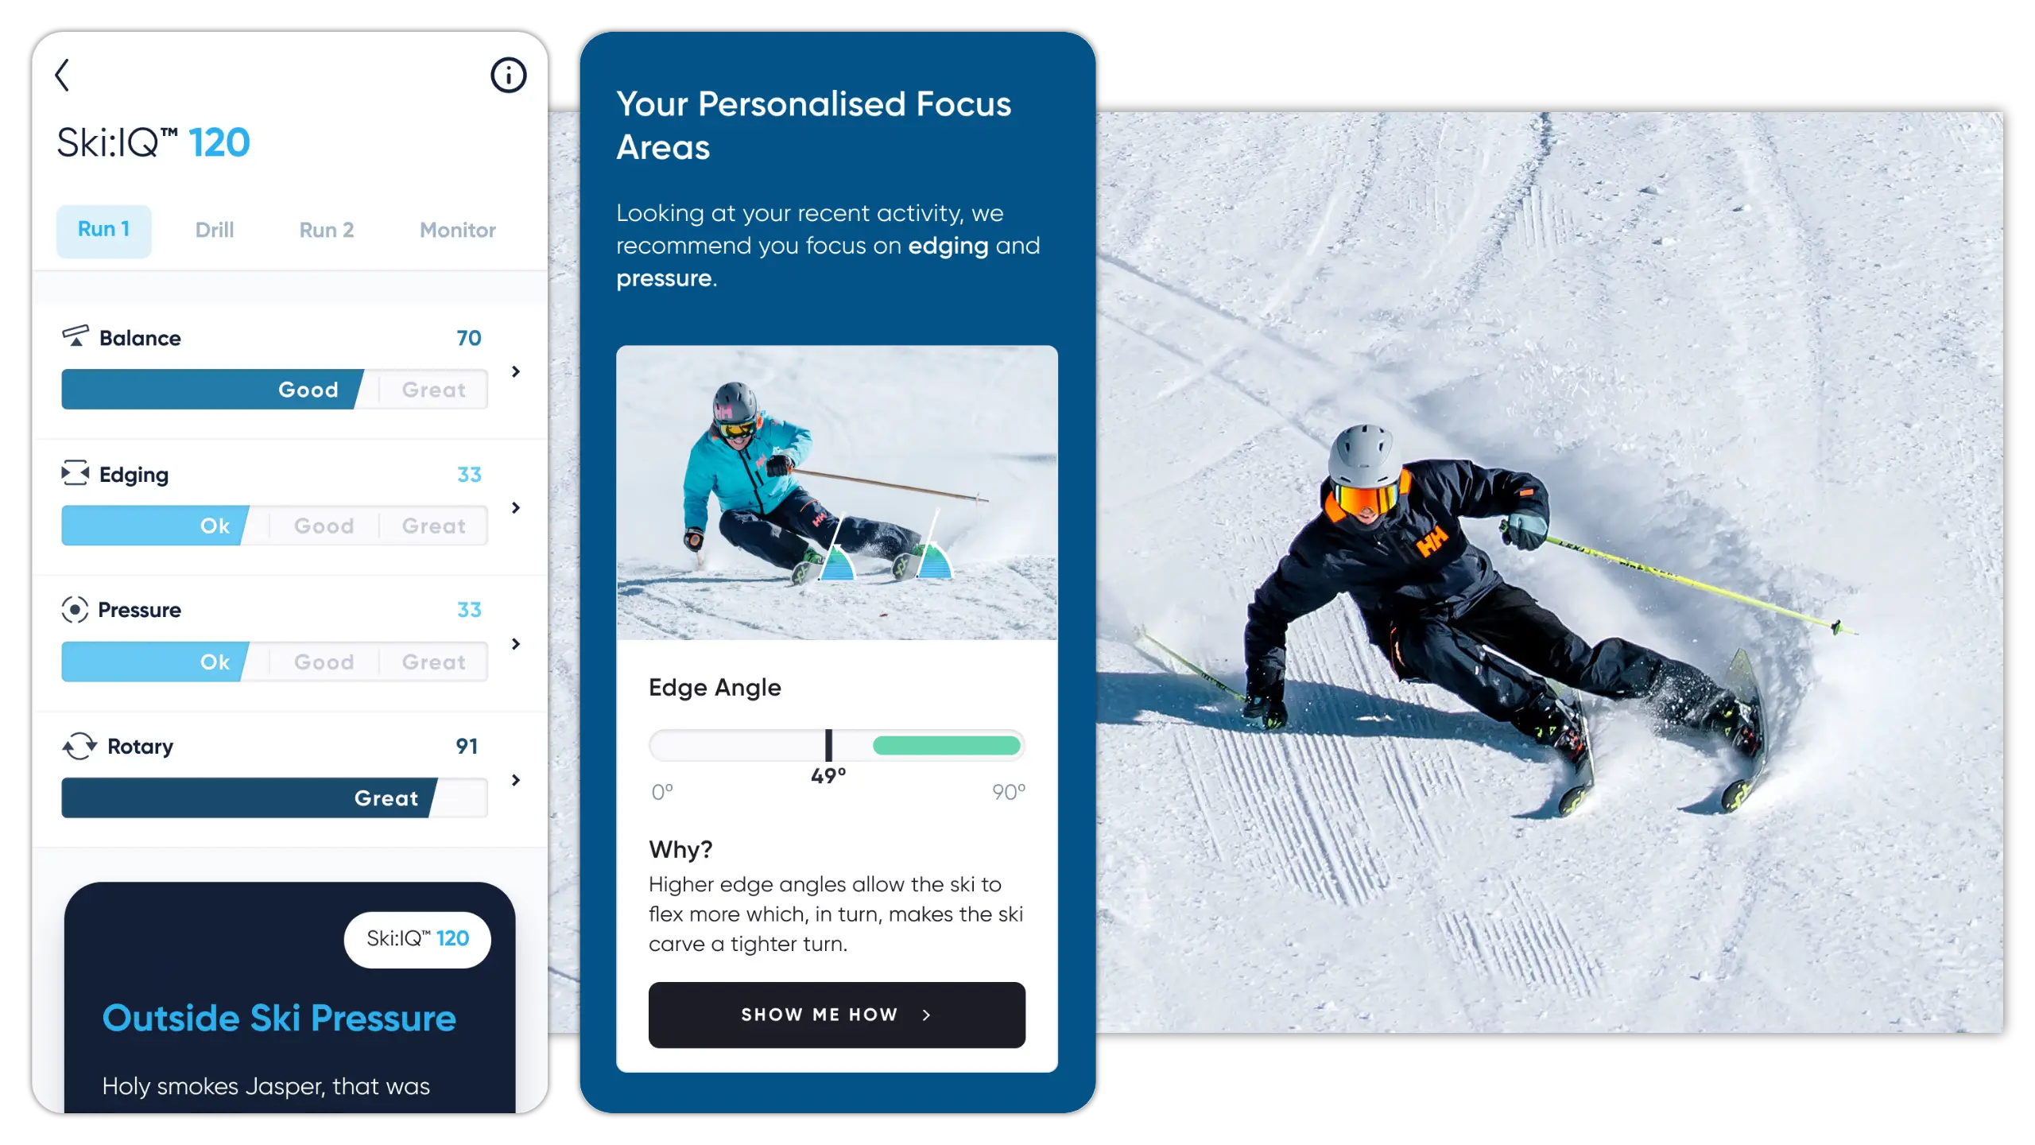Click the Ski:IQ 120 score badge
This screenshot has height=1145, width=2035.
tap(417, 939)
